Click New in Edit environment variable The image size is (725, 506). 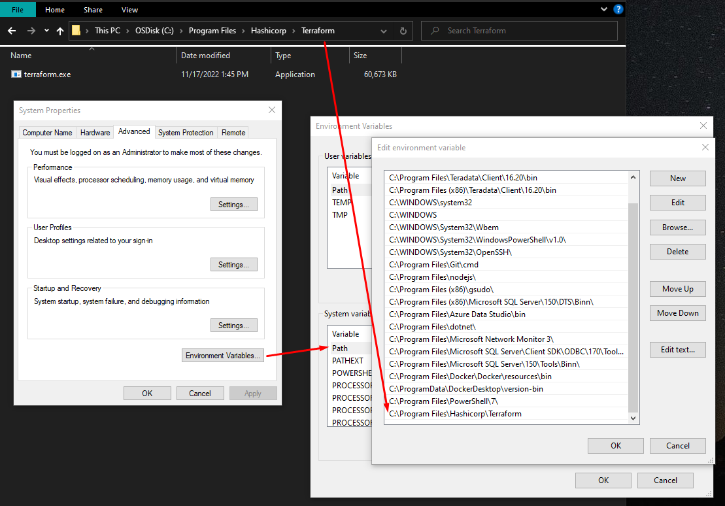pos(678,178)
